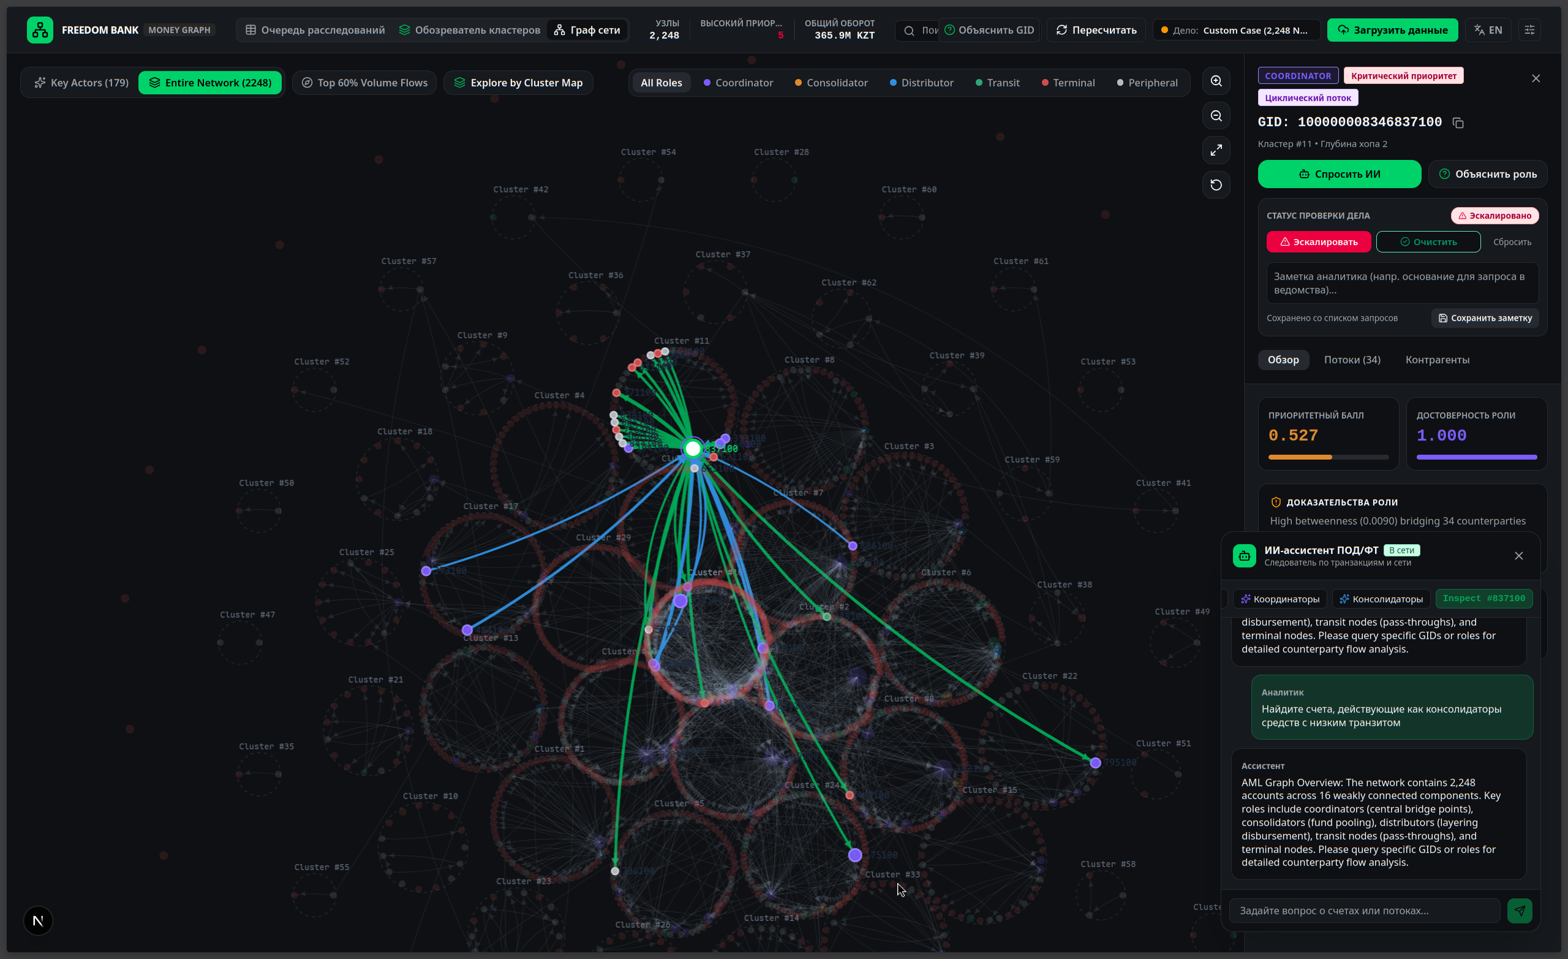
Task: Filter by Terminal role
Action: click(1068, 83)
